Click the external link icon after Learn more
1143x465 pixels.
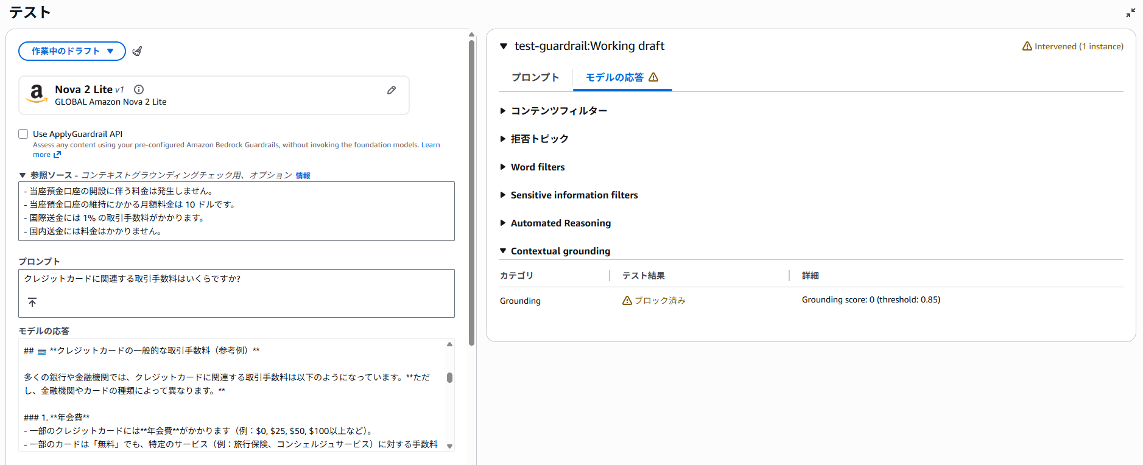[x=57, y=155]
